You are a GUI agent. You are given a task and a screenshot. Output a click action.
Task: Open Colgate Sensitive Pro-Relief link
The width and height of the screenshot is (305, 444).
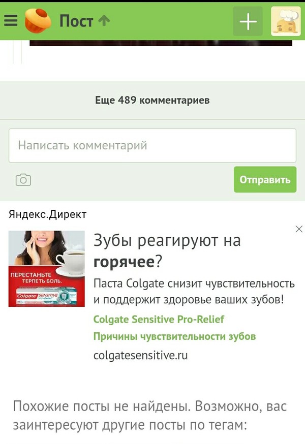click(x=159, y=320)
